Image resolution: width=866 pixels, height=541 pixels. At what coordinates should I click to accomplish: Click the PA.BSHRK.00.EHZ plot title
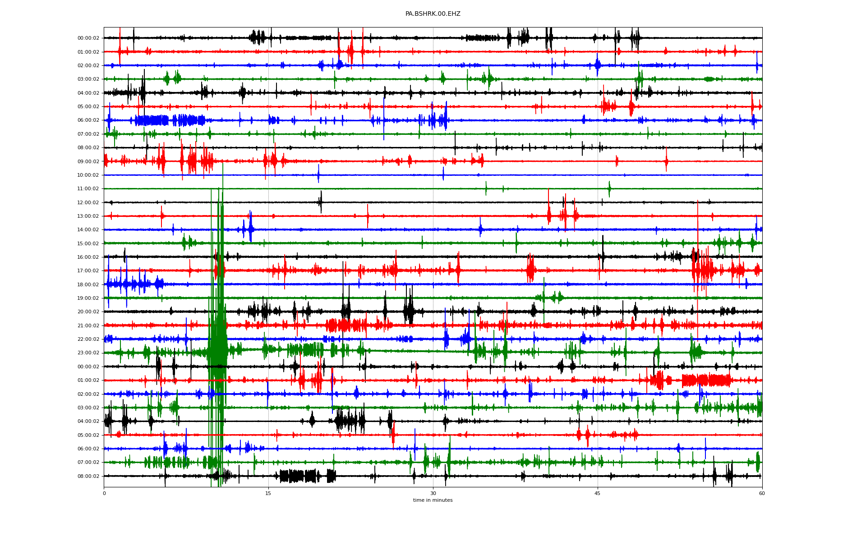point(433,14)
